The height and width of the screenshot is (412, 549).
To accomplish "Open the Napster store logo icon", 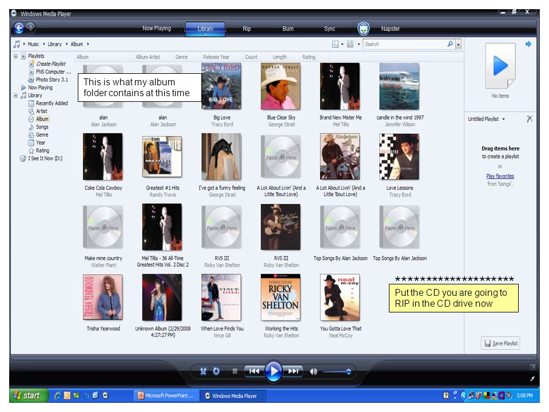I will 364,29.
